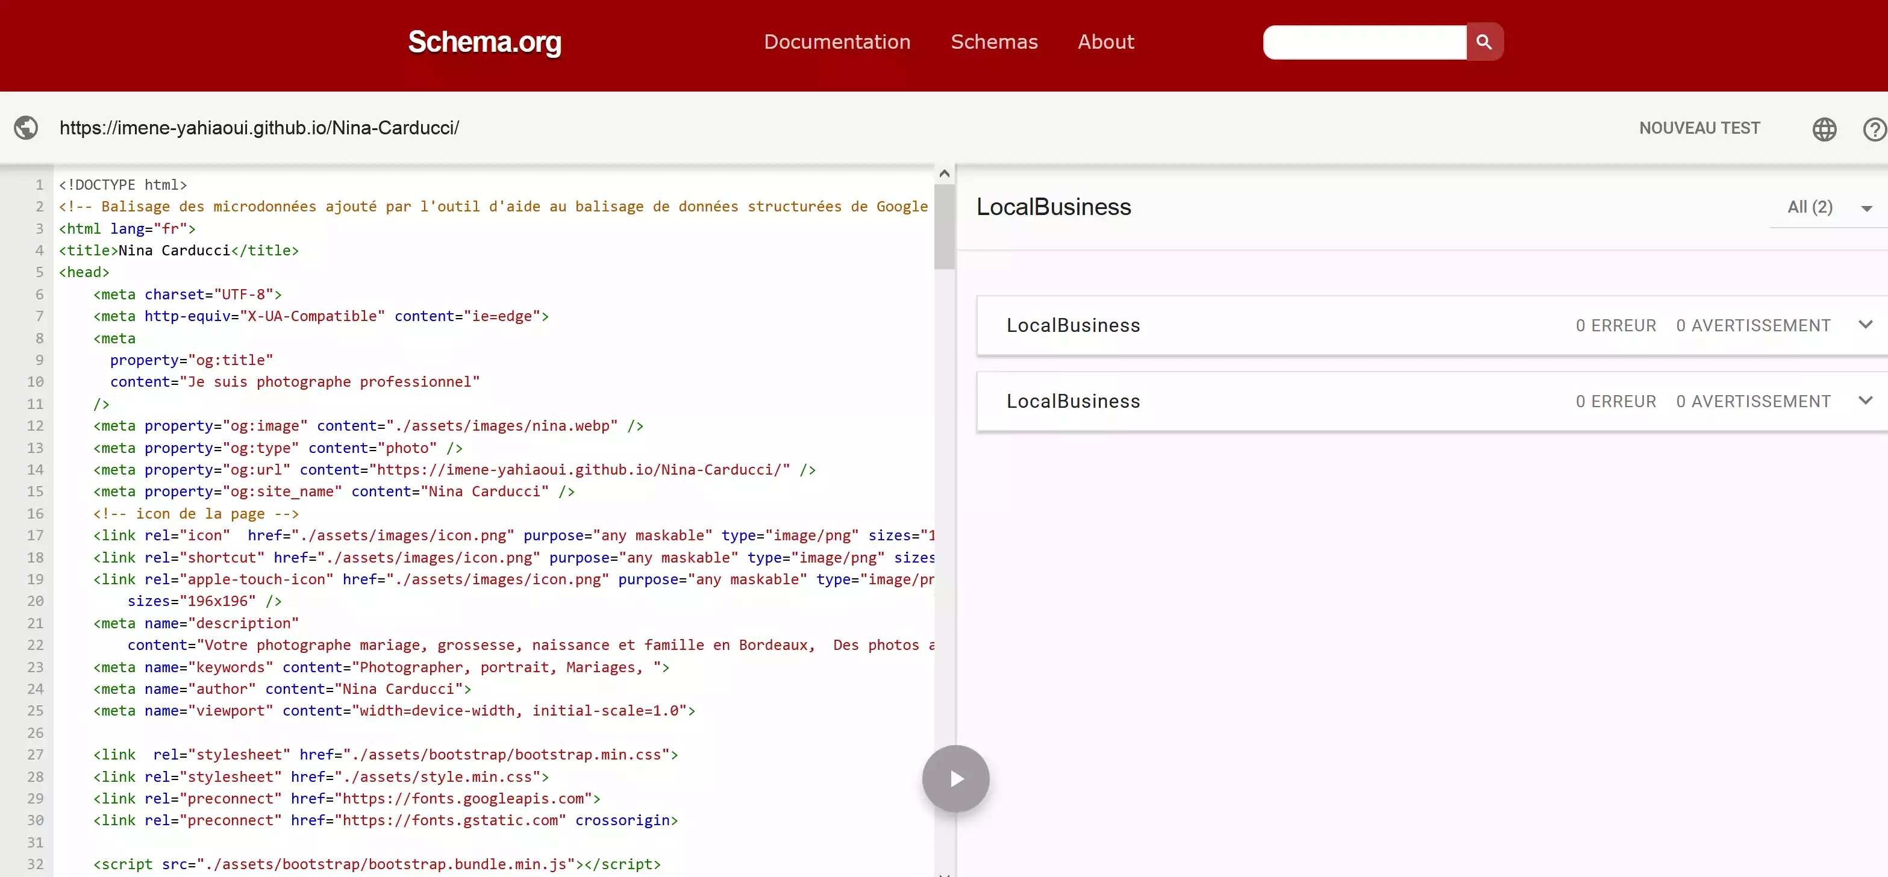Click "0 AVERTISSEMENT" in first LocalBusiness row
This screenshot has width=1888, height=877.
(x=1753, y=325)
